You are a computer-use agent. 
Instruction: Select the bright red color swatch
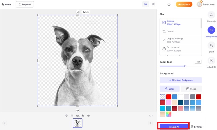tap(168, 97)
